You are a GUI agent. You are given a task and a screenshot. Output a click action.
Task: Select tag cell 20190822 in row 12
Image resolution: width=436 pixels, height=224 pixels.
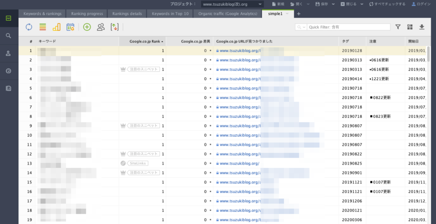pos(353,154)
